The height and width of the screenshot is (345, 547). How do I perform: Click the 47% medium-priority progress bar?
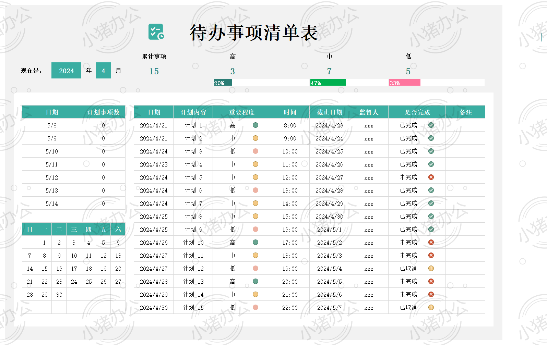pyautogui.click(x=328, y=83)
